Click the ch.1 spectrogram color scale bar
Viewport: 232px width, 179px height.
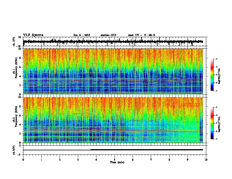coord(212,75)
